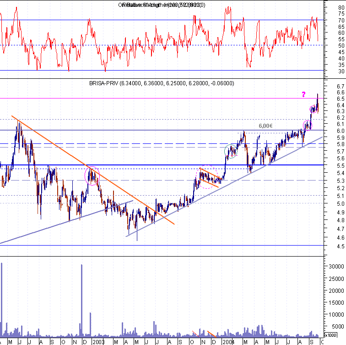The image size is (346, 345).
Task: Click the 2004 year label on the time axis
Action: [x=228, y=342]
